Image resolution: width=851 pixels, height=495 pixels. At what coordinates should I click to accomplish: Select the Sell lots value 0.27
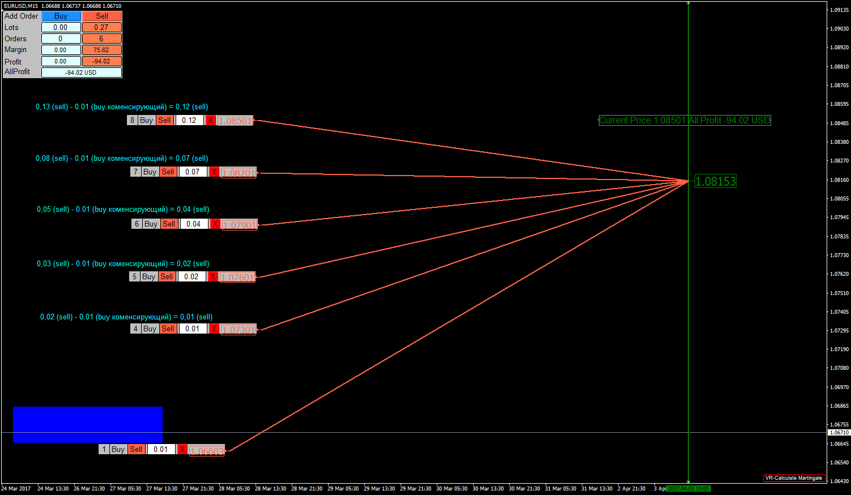click(102, 27)
